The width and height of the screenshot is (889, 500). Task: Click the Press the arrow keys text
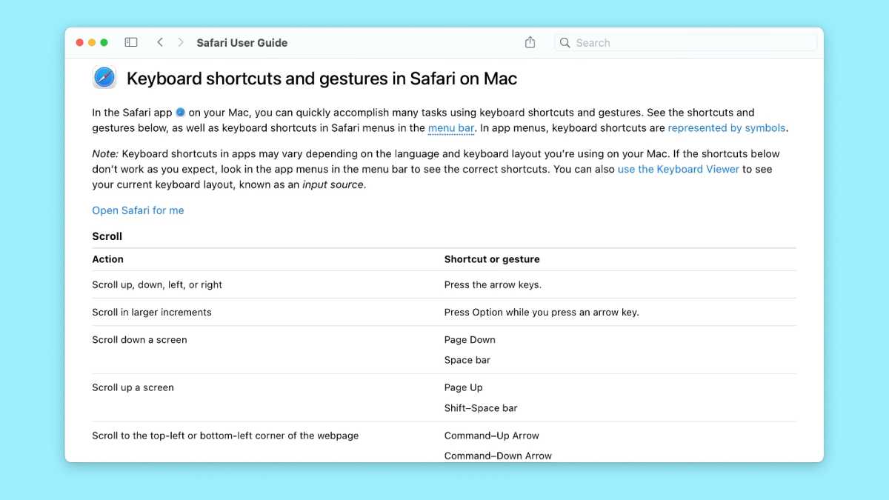pyautogui.click(x=493, y=284)
